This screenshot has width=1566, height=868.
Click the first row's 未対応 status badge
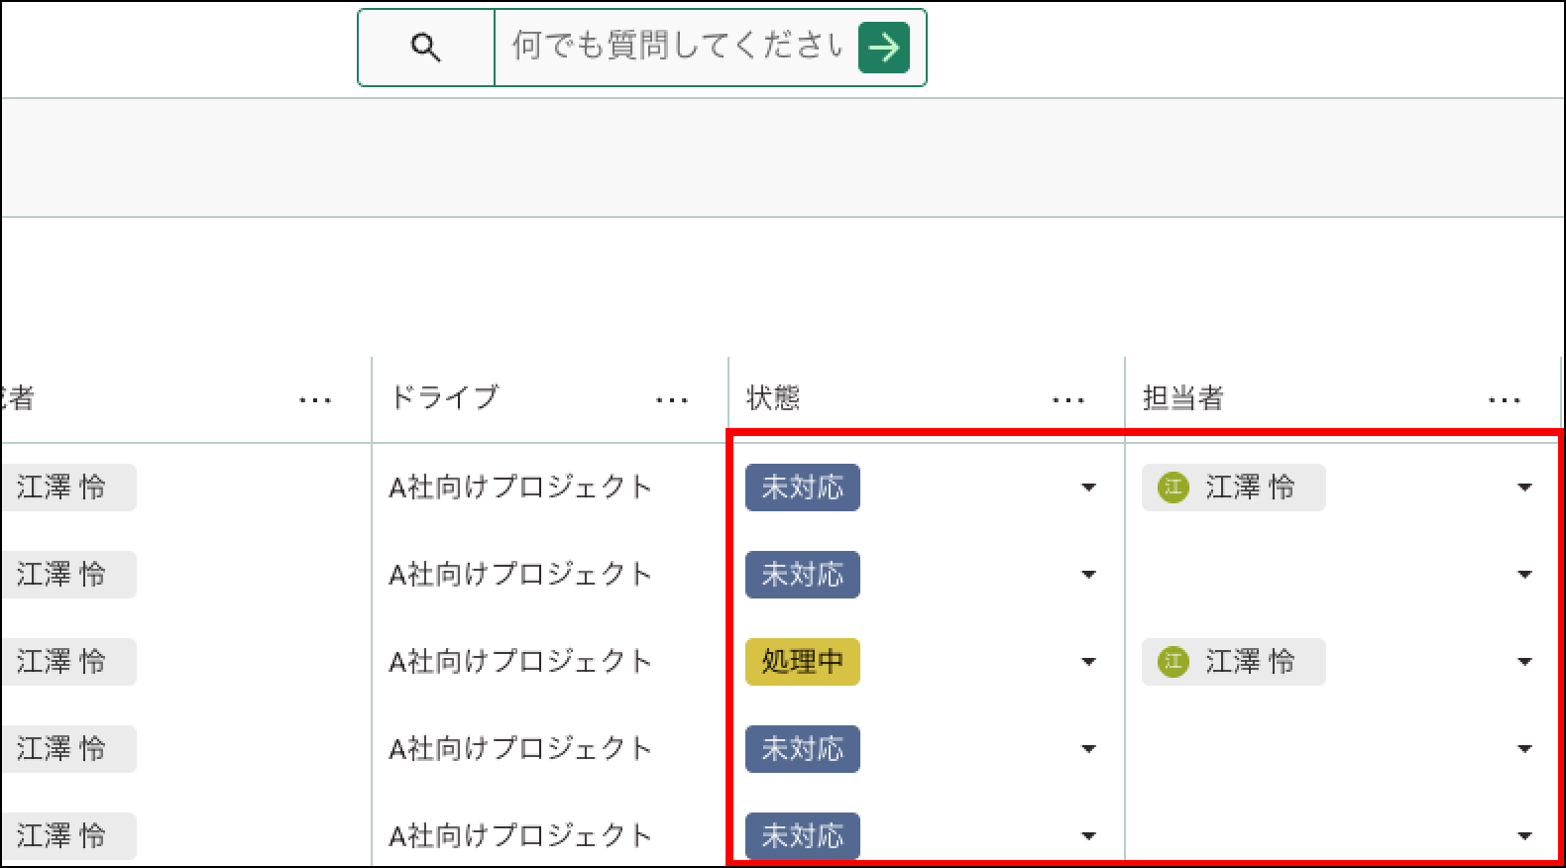pos(802,488)
